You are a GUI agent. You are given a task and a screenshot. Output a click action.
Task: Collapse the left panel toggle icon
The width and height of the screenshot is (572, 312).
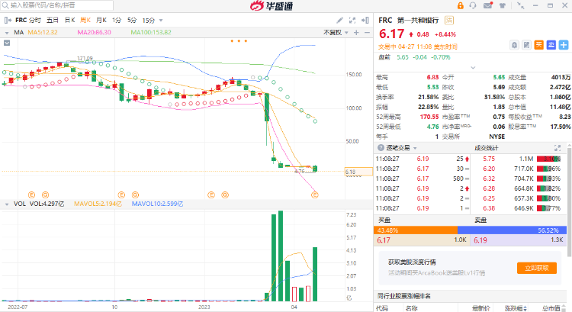pyautogui.click(x=8, y=20)
